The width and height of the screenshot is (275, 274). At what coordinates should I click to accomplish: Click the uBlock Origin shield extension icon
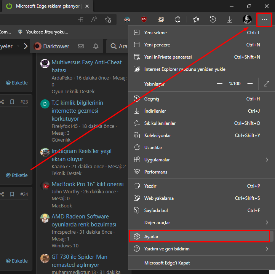[144, 19]
